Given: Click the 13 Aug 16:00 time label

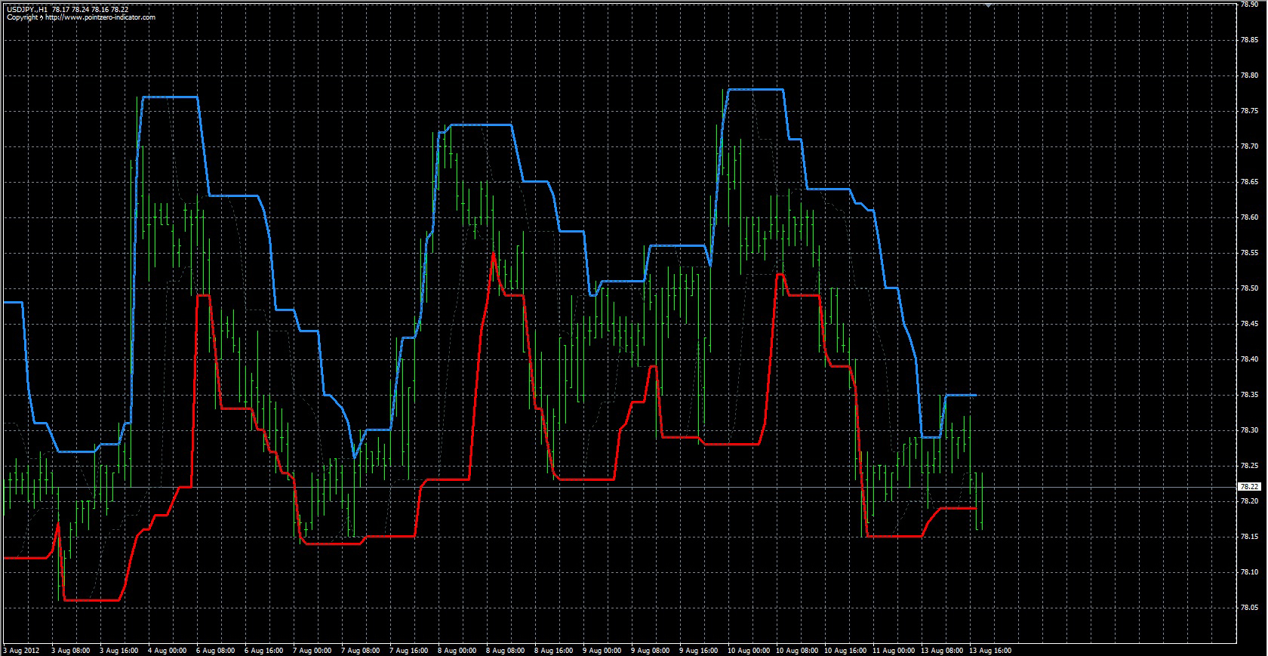Looking at the screenshot, I should coord(989,650).
